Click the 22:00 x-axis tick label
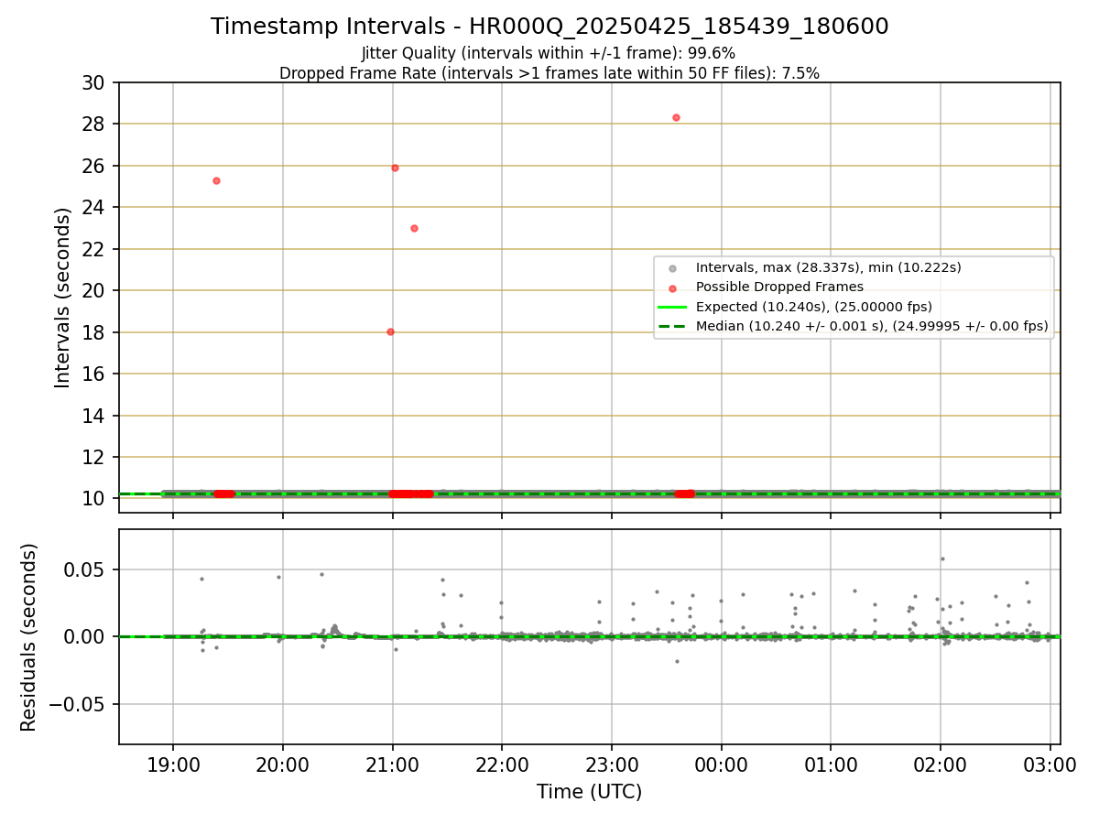The image size is (1099, 824). 502,765
